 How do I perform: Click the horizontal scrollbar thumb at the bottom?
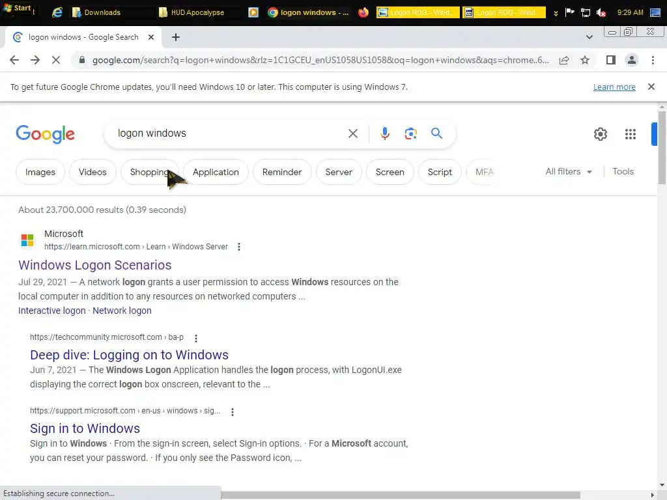(401, 495)
